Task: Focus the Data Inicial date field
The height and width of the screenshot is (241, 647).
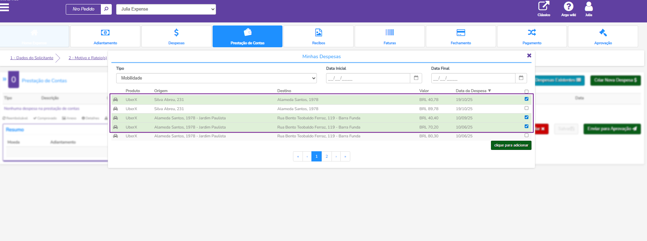Action: (x=368, y=78)
